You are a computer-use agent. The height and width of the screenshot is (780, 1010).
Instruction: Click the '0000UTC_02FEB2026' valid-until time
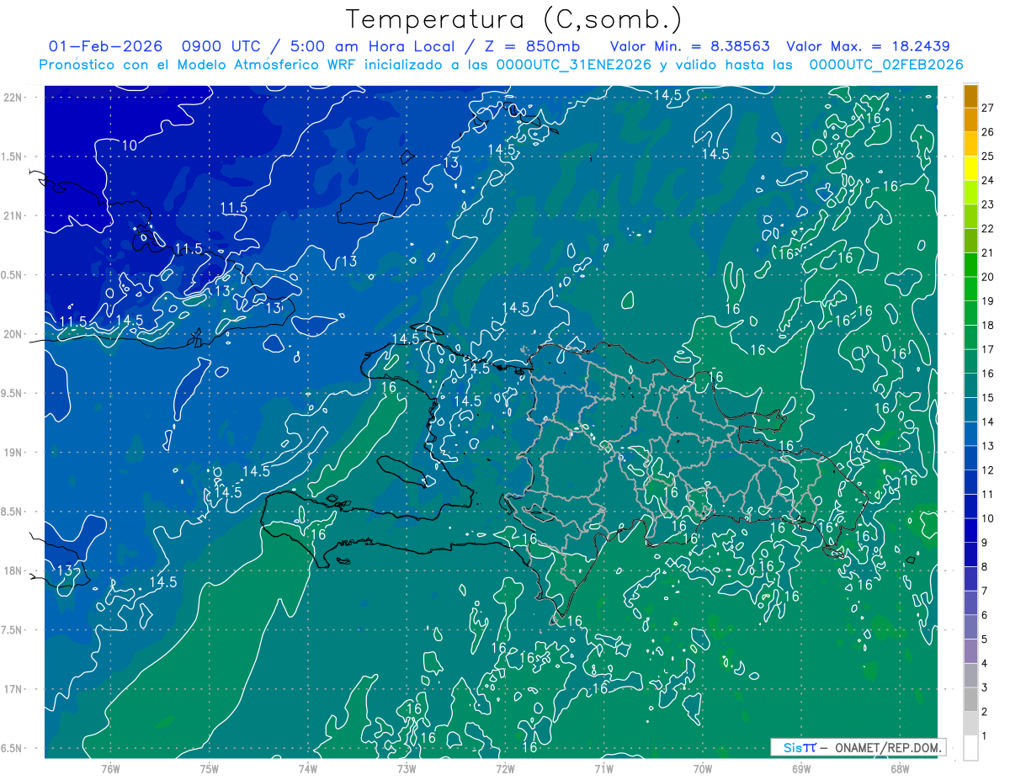886,65
